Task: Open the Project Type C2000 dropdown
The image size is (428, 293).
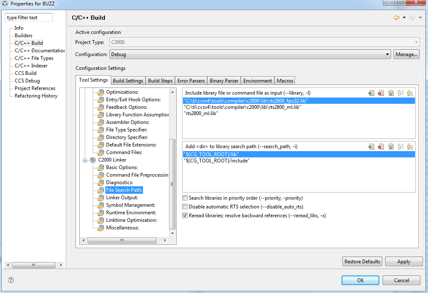Action: coord(264,42)
